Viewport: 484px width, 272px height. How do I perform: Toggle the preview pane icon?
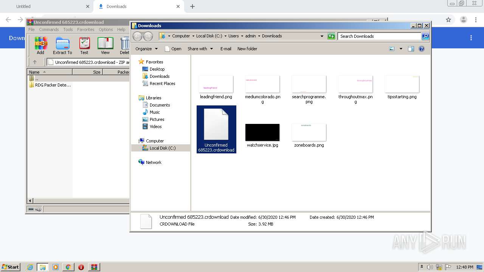click(x=411, y=49)
